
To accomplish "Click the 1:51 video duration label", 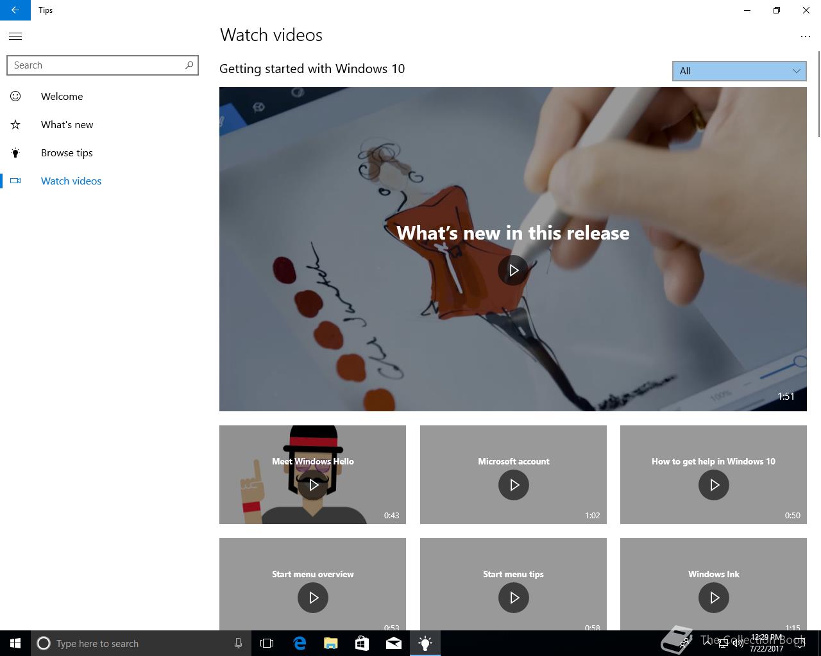I will tap(786, 397).
